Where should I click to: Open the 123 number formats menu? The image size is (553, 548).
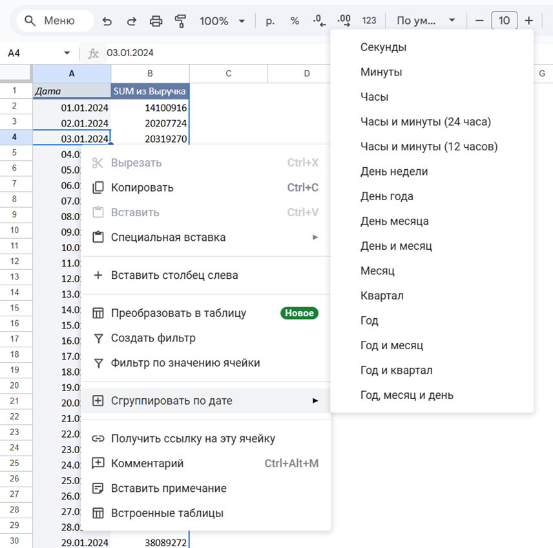coord(369,21)
